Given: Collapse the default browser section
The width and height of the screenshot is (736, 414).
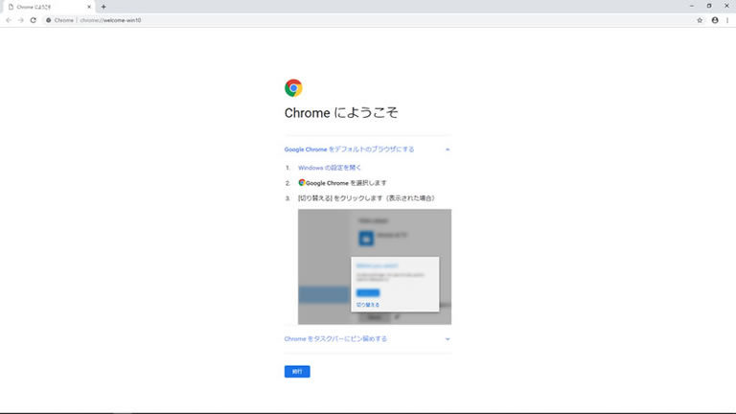Looking at the screenshot, I should coord(448,149).
